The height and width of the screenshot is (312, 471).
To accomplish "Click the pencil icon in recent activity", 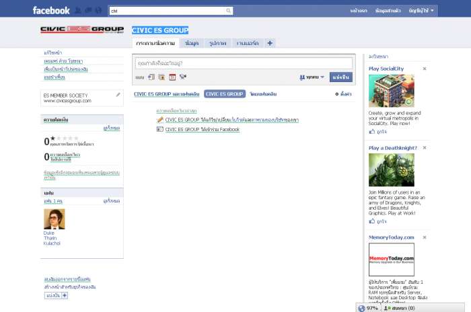I will tap(160, 120).
